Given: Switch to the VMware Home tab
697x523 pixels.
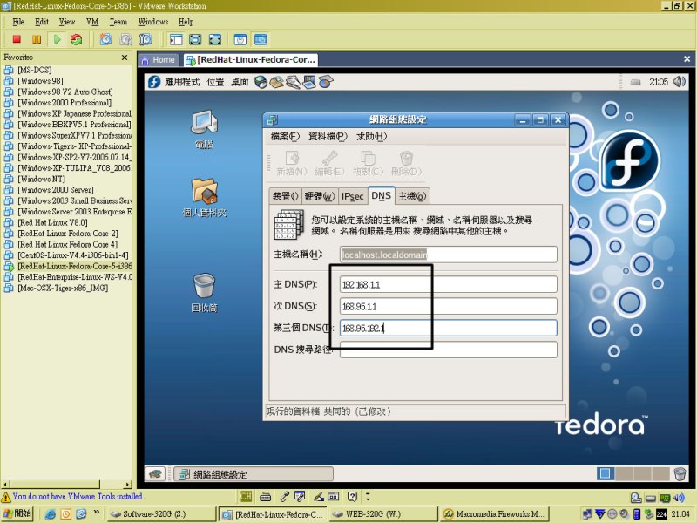Looking at the screenshot, I should [x=159, y=60].
